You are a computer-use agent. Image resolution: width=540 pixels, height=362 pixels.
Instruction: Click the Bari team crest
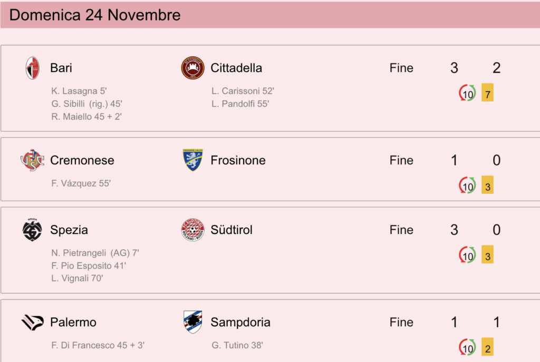pyautogui.click(x=32, y=68)
